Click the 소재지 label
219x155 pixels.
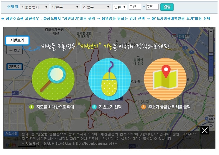tap(13, 7)
